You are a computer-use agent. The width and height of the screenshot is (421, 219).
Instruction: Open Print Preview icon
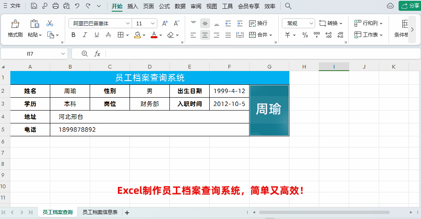tap(66, 6)
